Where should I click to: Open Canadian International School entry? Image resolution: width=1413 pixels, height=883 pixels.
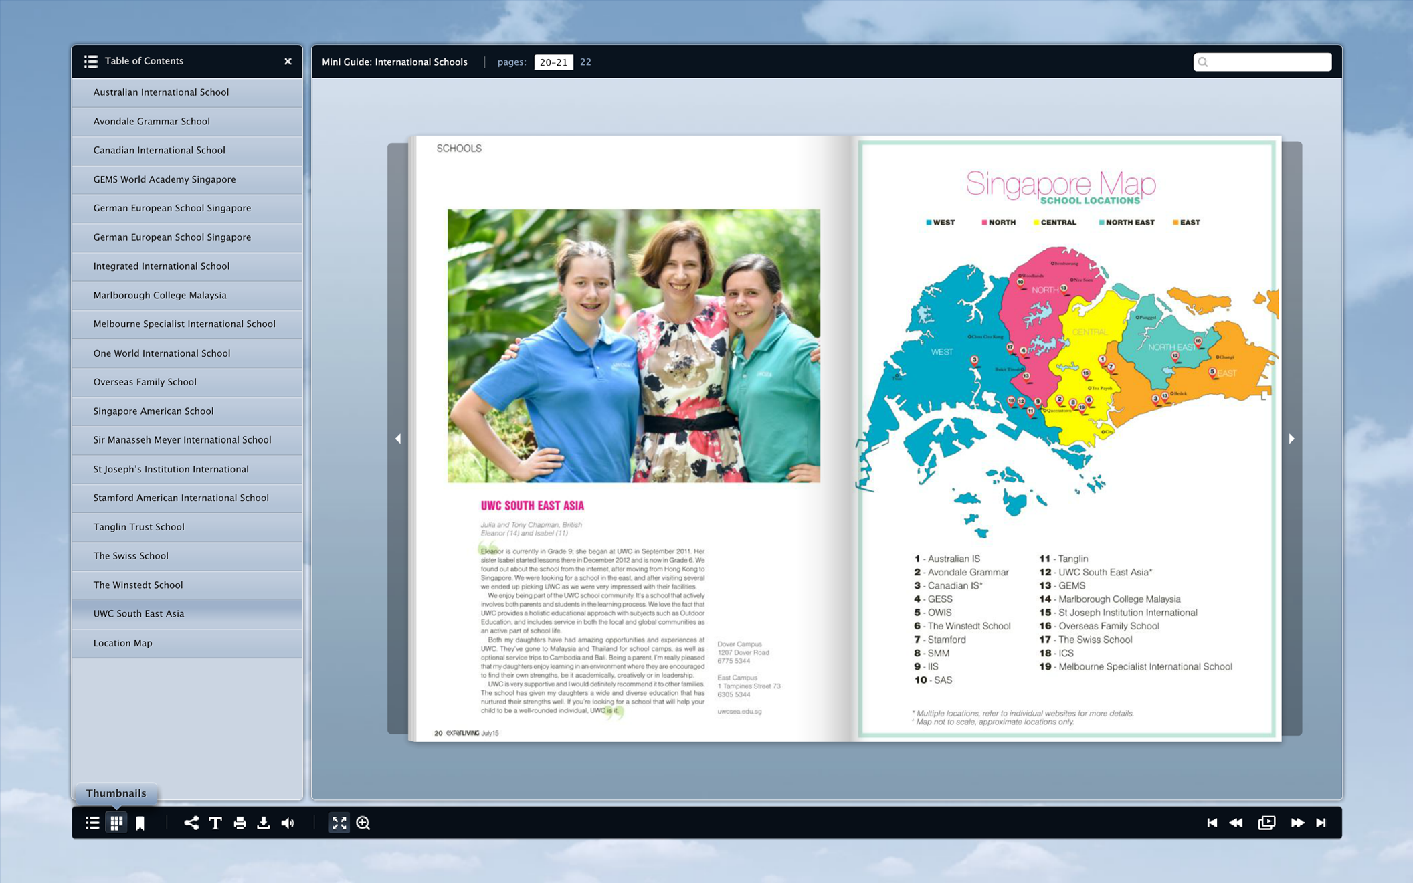(x=187, y=150)
